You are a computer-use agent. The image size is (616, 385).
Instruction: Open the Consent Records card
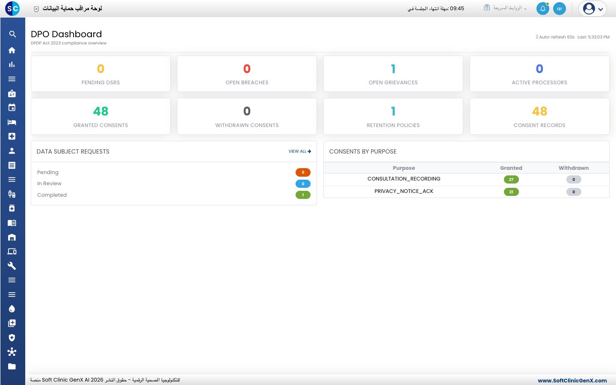pyautogui.click(x=539, y=116)
